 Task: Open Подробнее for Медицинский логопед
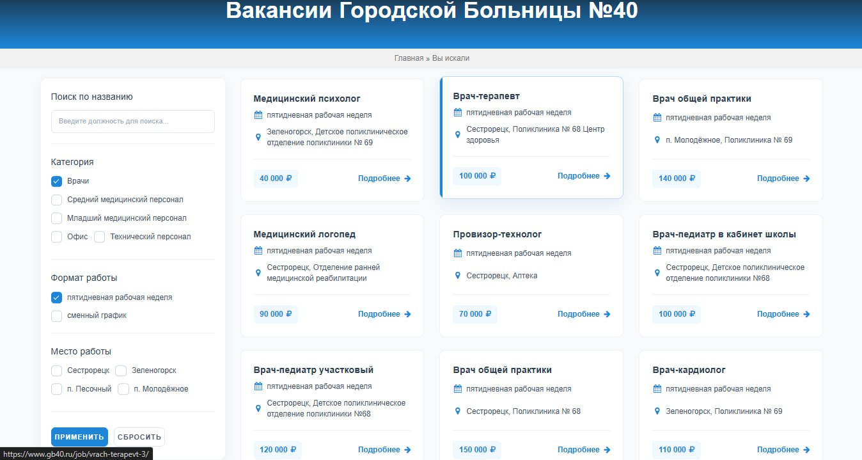[384, 314]
